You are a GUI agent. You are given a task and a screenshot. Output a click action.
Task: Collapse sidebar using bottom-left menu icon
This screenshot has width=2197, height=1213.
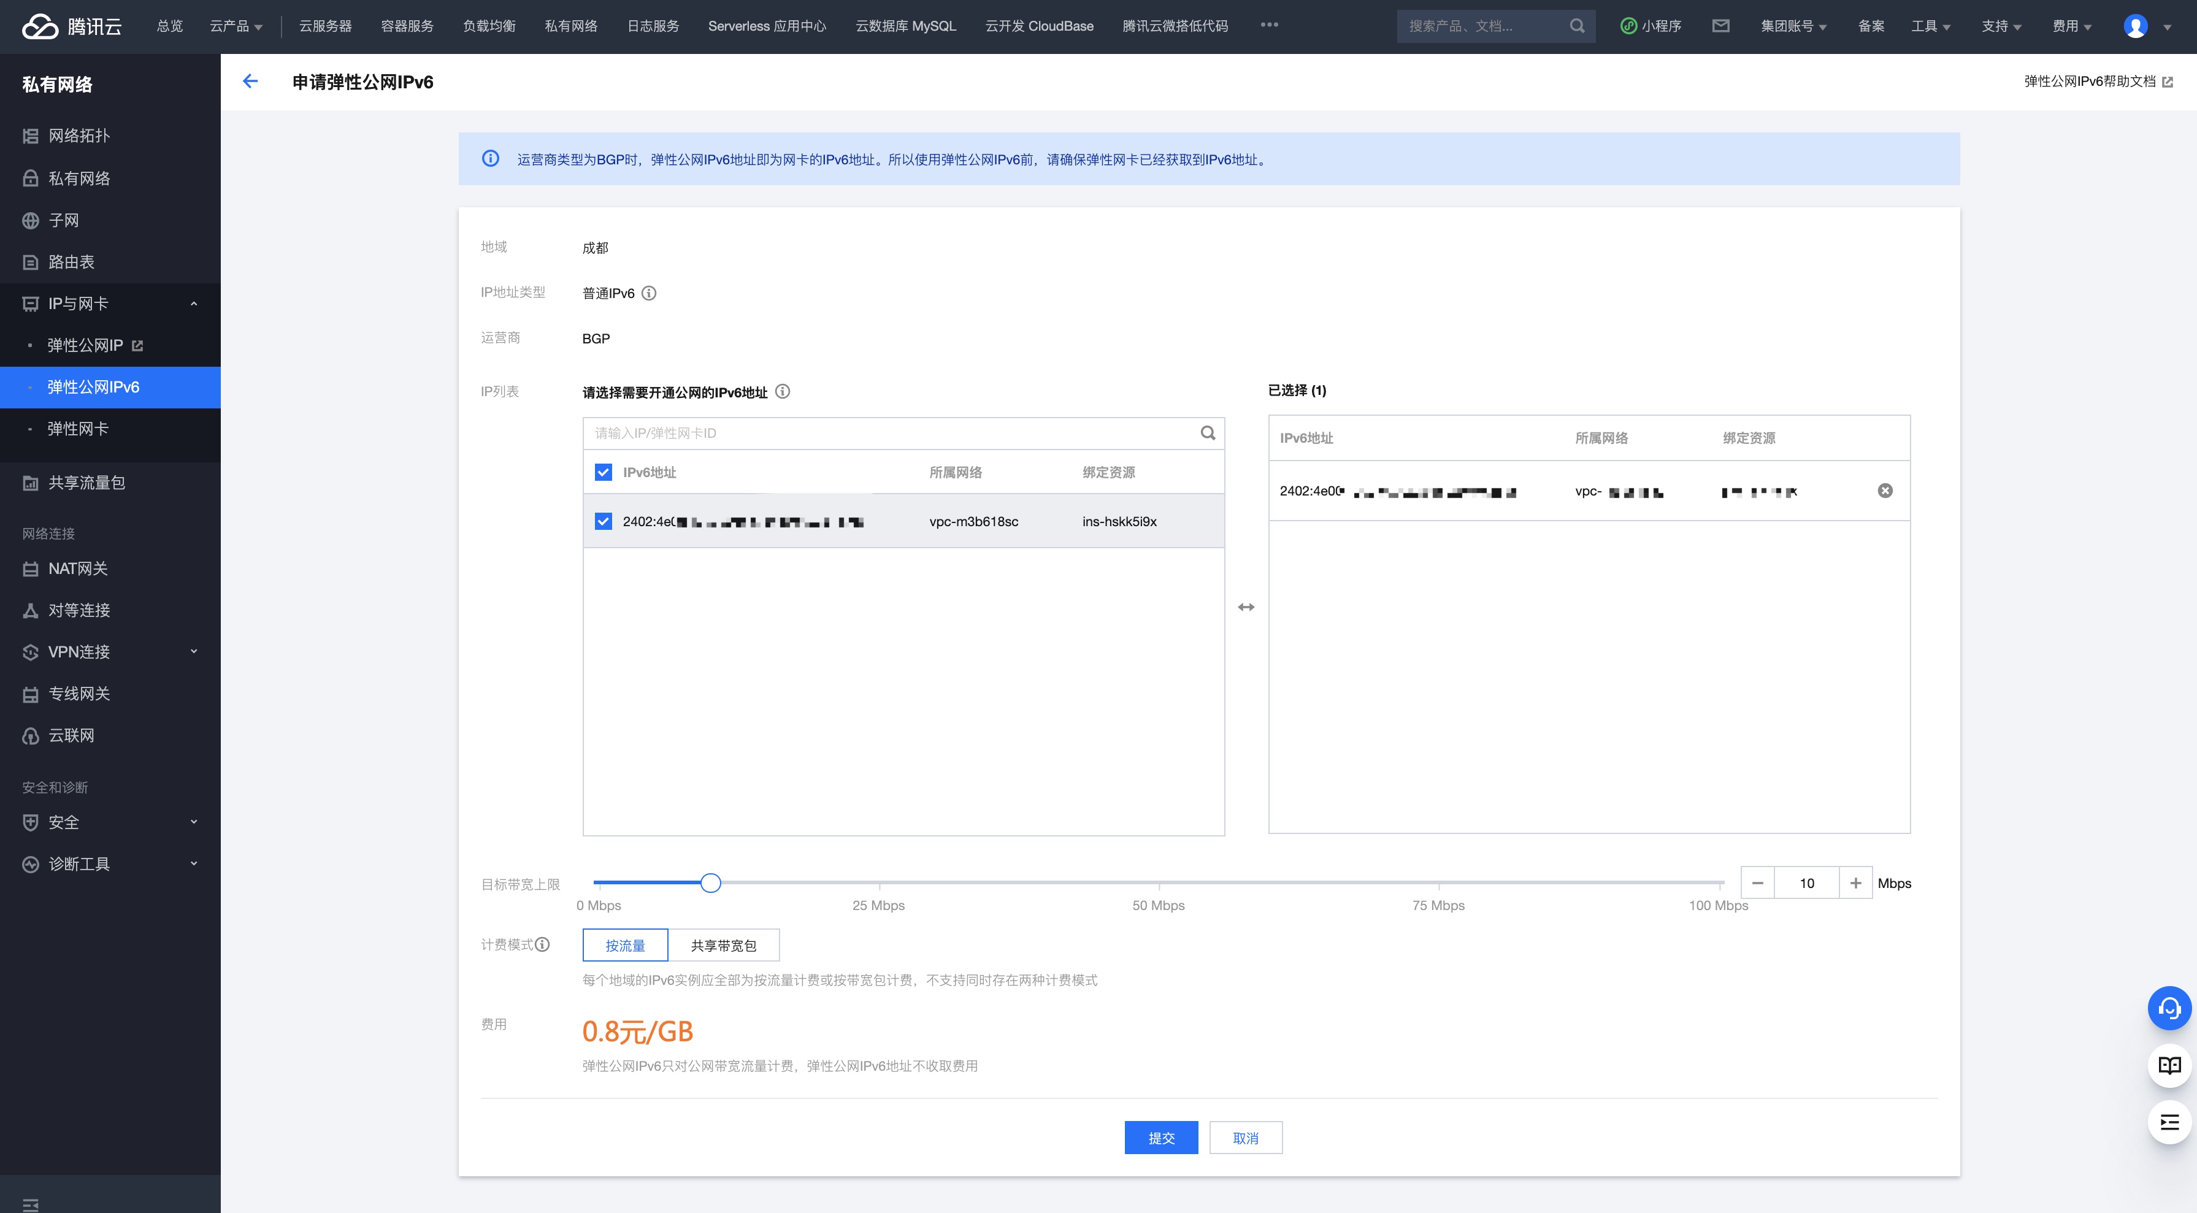click(x=31, y=1204)
